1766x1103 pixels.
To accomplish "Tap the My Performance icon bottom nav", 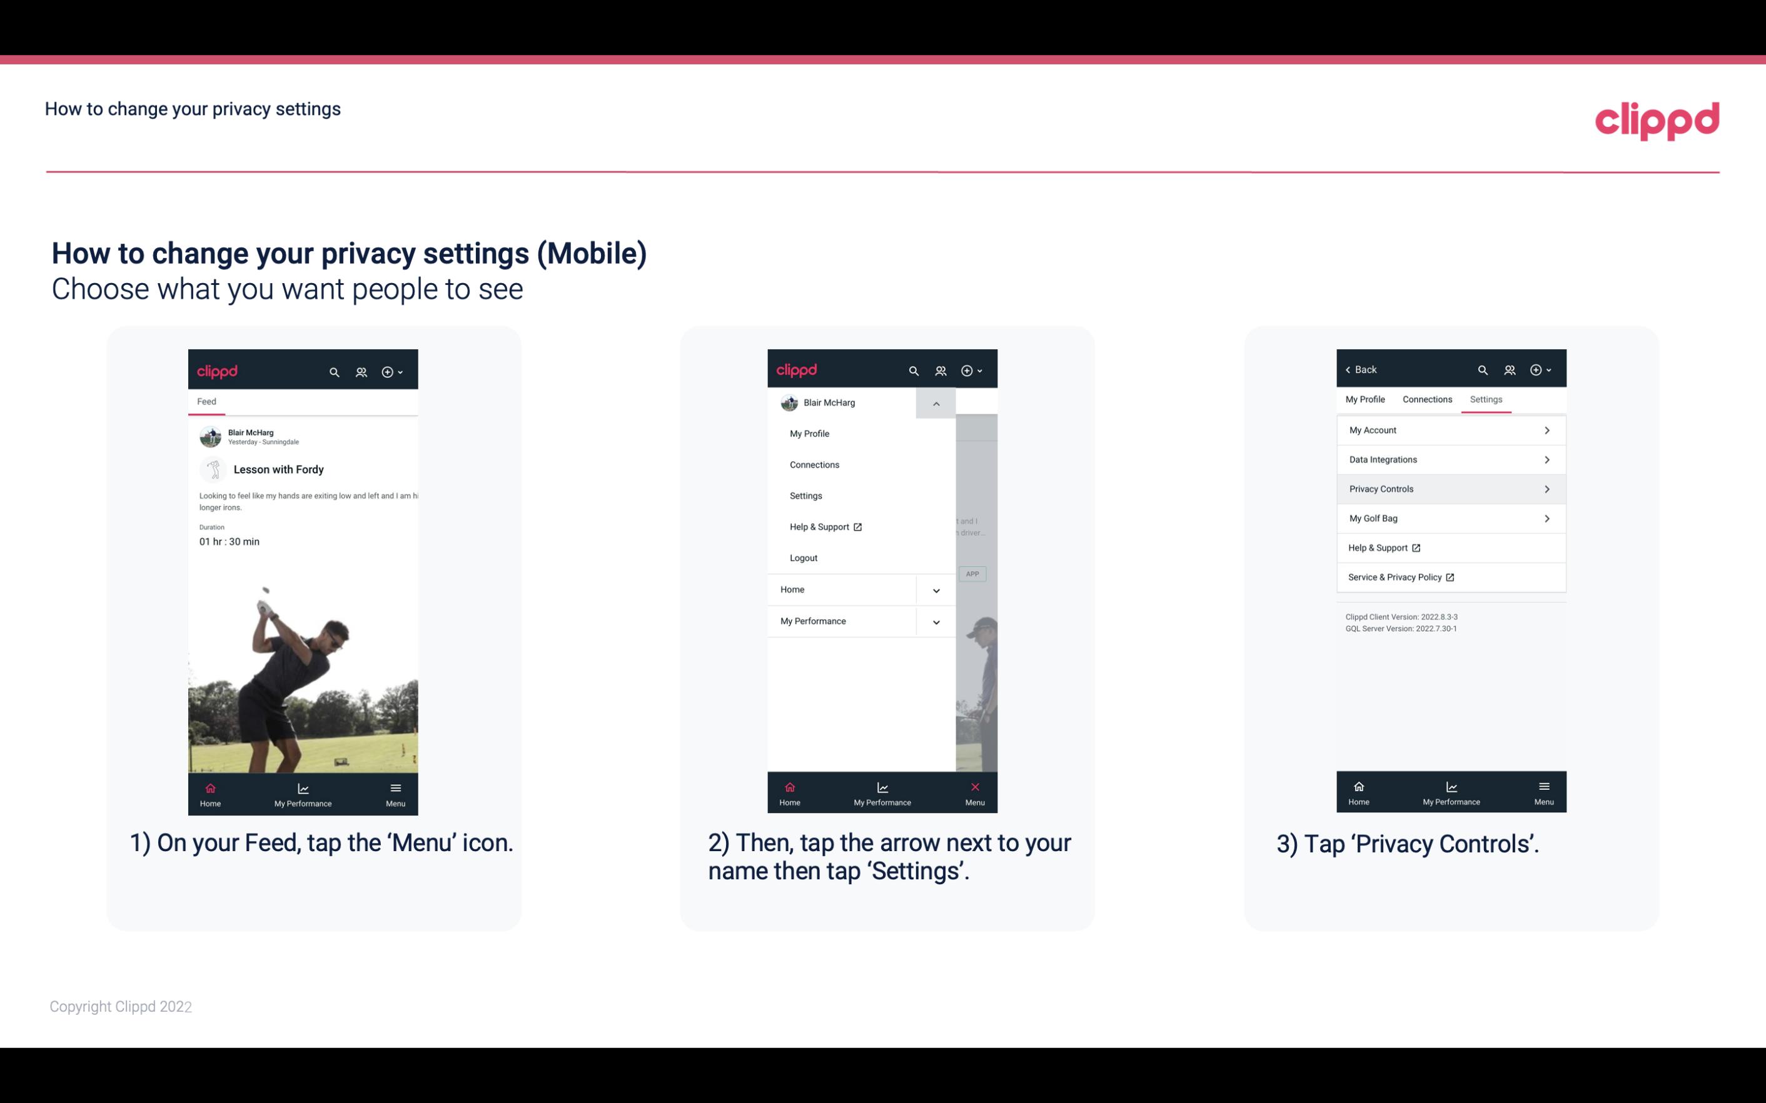I will point(303,793).
